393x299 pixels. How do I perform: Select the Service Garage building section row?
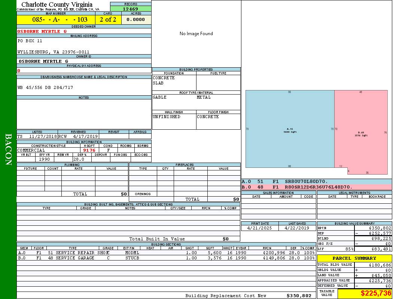(166, 258)
